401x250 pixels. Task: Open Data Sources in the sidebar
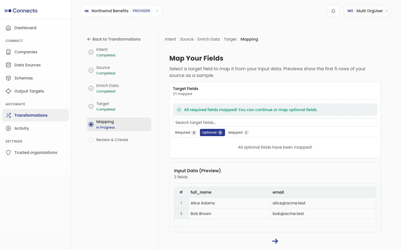[x=35, y=65]
